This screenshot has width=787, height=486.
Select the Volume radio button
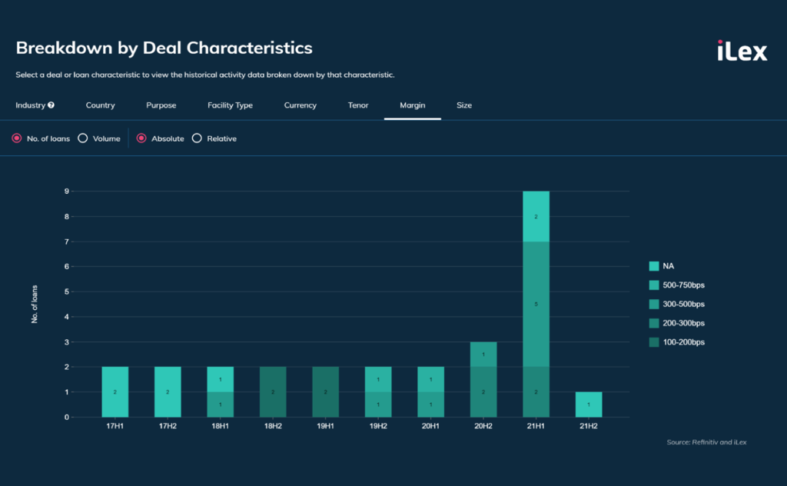83,138
